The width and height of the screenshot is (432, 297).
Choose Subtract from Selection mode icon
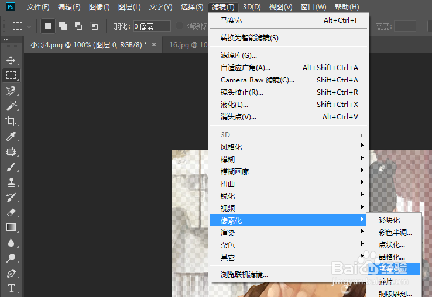click(78, 26)
